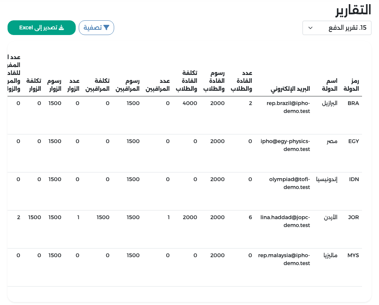
Task: Click the تكلفة الزوار column header
Action: (34, 85)
